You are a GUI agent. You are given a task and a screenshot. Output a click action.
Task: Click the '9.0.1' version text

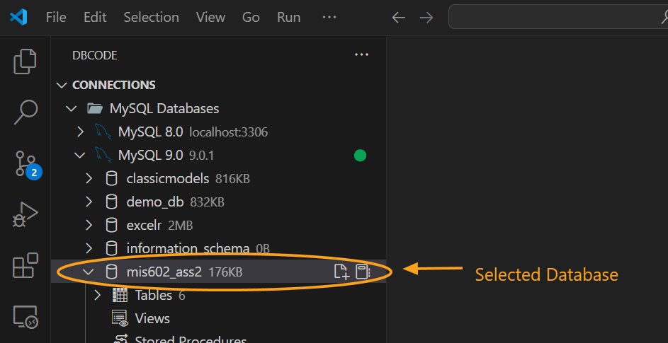tap(201, 156)
